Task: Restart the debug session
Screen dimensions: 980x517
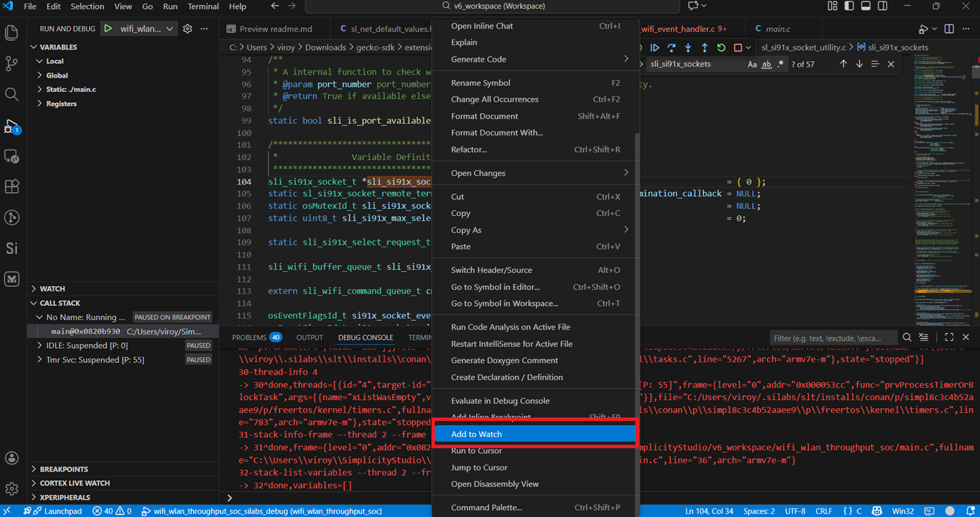Action: pyautogui.click(x=721, y=48)
